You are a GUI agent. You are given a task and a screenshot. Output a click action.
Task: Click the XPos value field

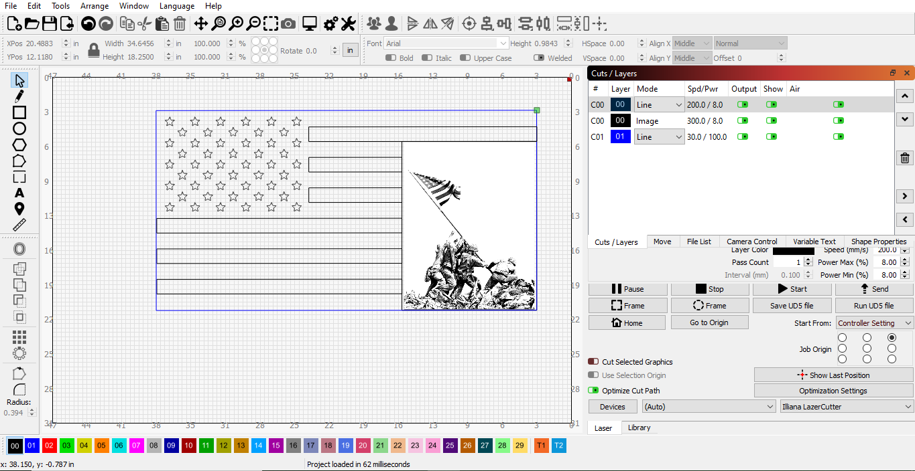[x=44, y=43]
